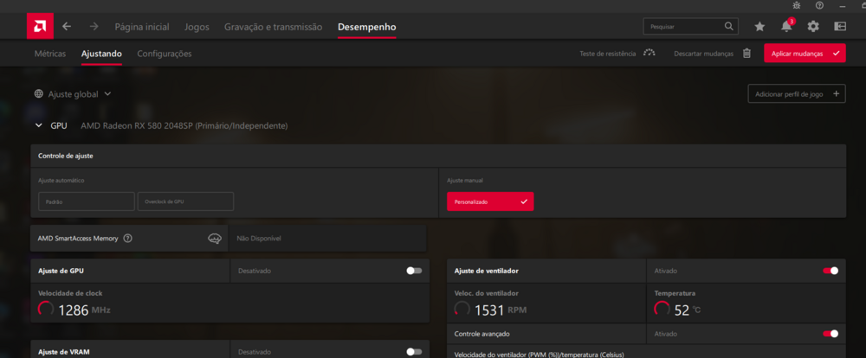Switch to the Métricas subtab

[x=50, y=54]
